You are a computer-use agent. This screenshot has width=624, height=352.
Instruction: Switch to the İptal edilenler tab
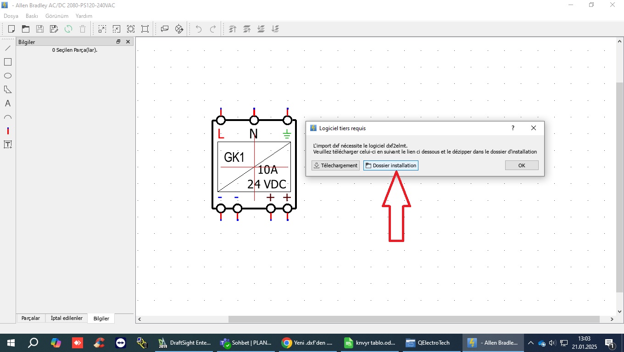pyautogui.click(x=67, y=318)
